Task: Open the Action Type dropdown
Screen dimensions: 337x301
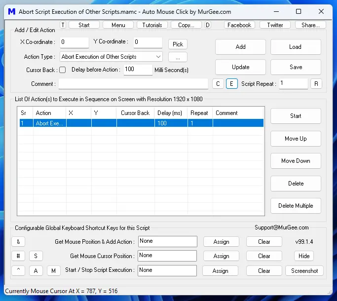Action: [111, 57]
